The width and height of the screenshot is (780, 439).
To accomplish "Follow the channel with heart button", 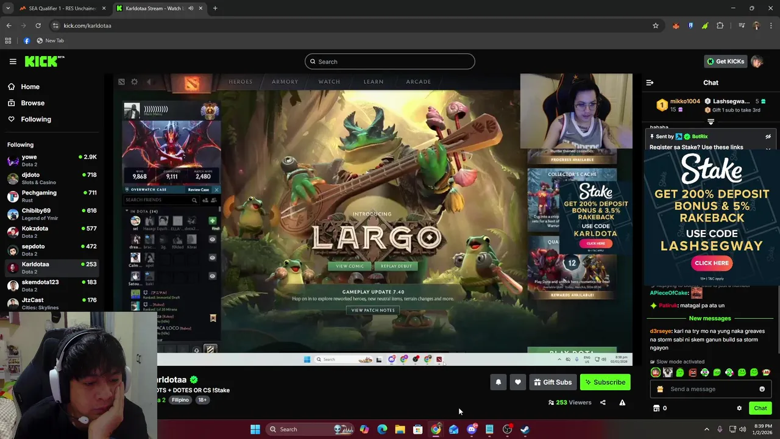I will coord(517,382).
